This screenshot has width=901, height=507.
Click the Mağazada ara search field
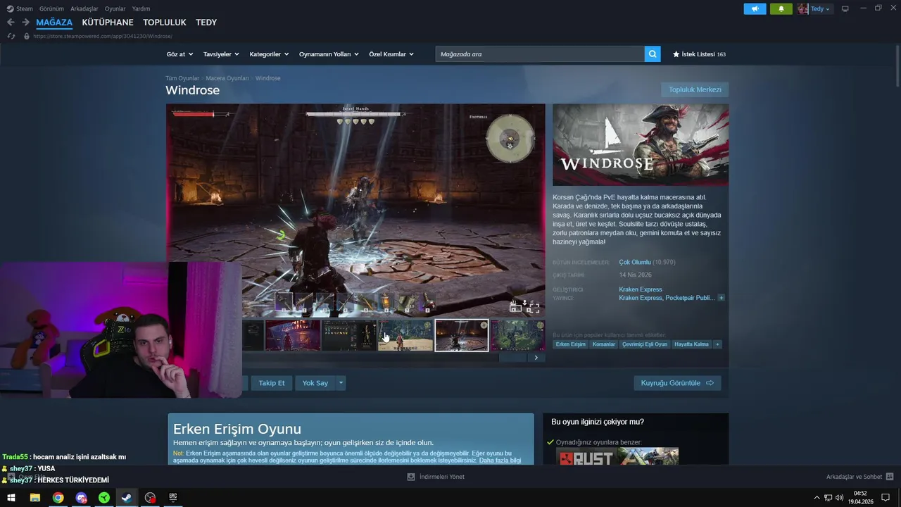click(x=540, y=54)
